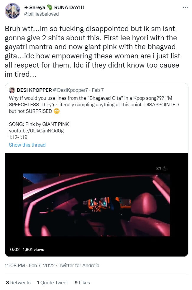Screen dimensions: 192x290
Task: Click the Twitter for Android source link
Action: click(79, 265)
